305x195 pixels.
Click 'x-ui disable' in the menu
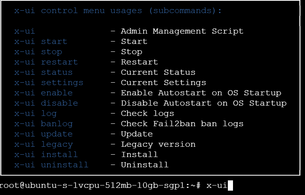[46, 103]
